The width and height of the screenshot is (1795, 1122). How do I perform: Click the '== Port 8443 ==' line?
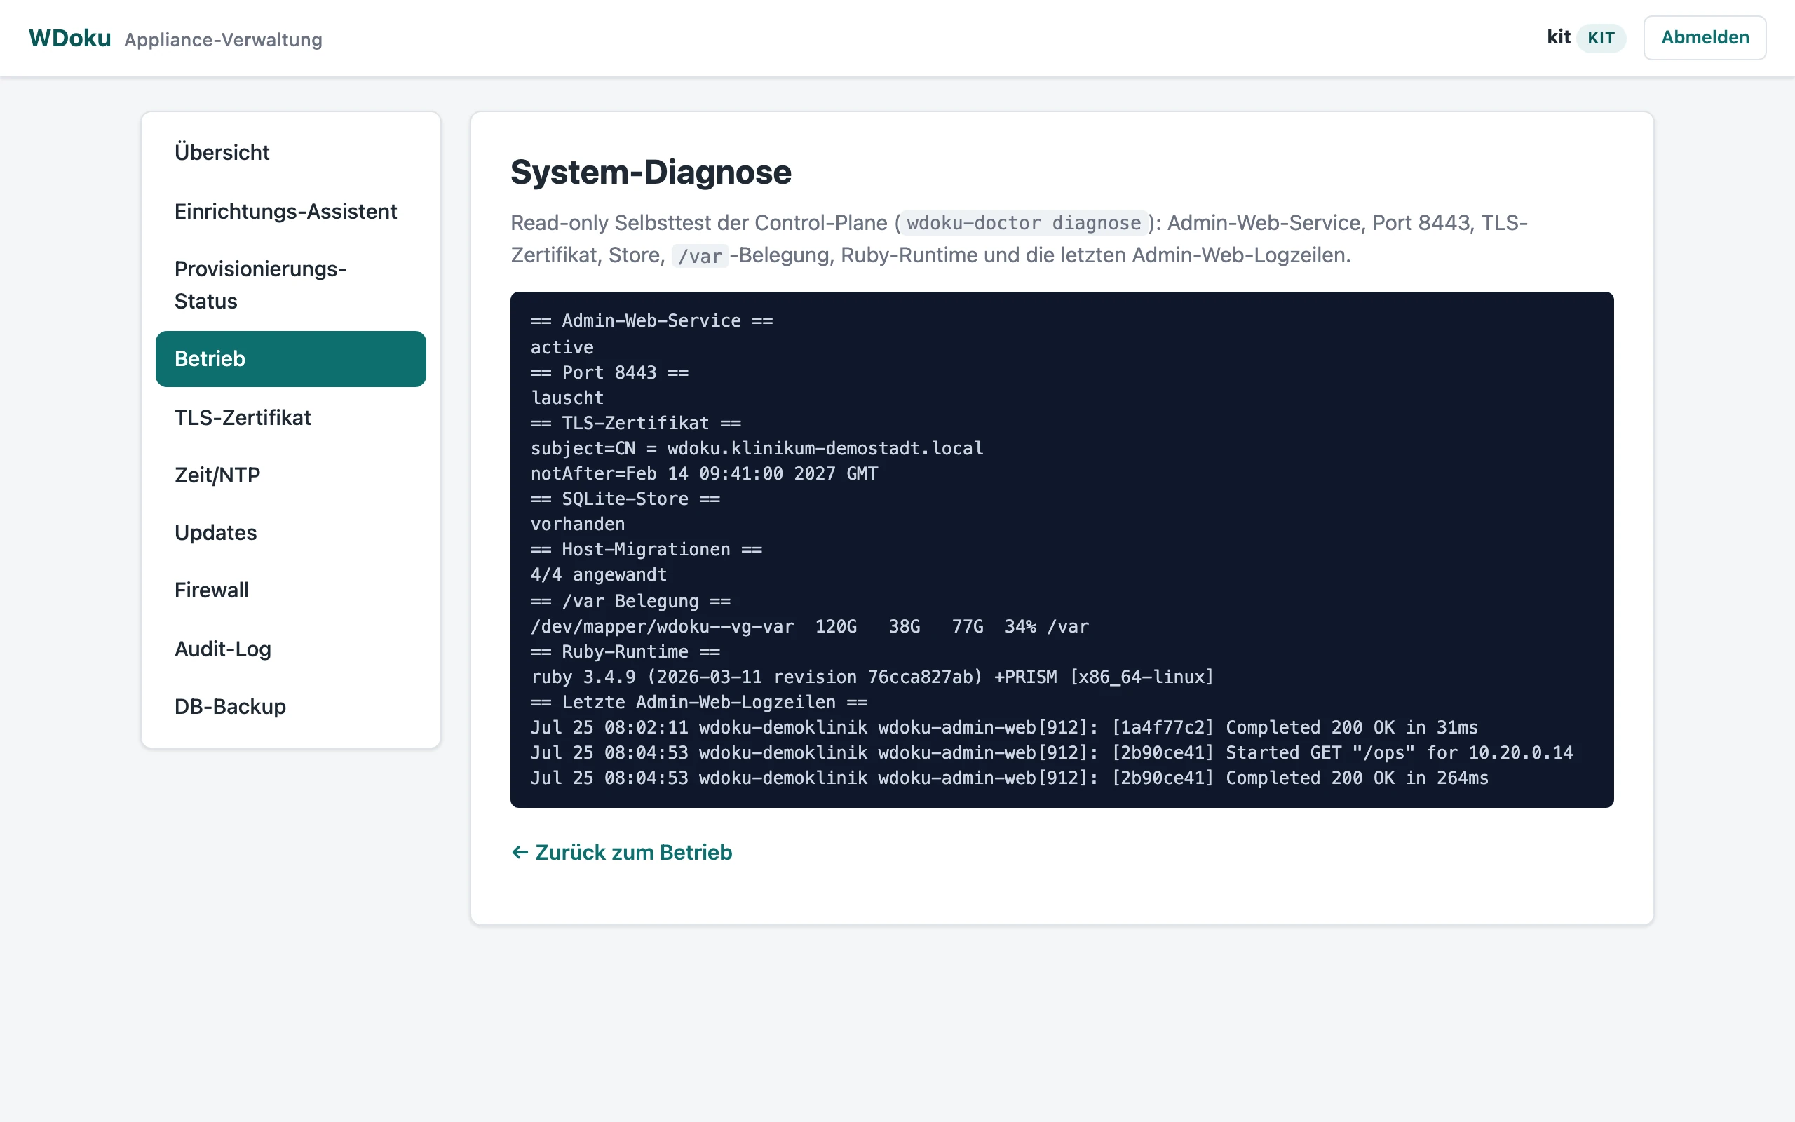[x=609, y=372]
